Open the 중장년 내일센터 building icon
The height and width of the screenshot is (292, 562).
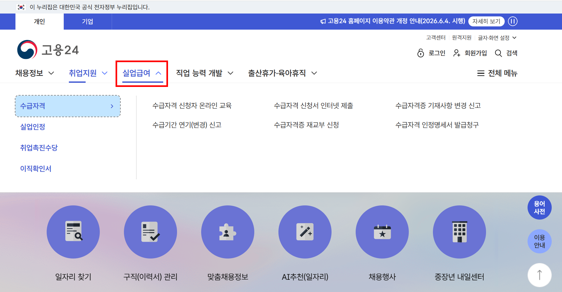(x=459, y=232)
